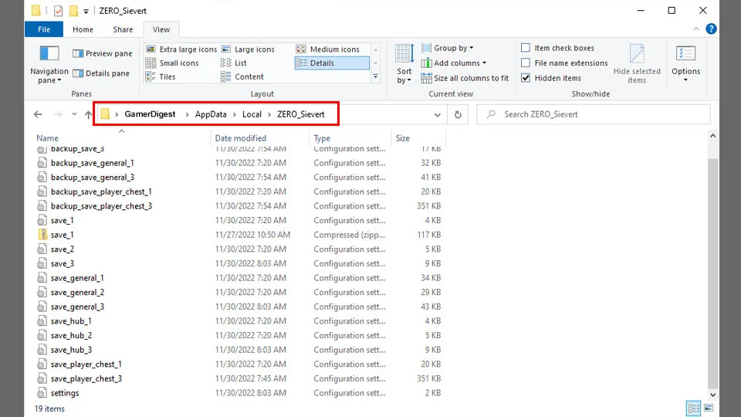
Task: Navigate to AppData in address bar
Action: [x=211, y=114]
